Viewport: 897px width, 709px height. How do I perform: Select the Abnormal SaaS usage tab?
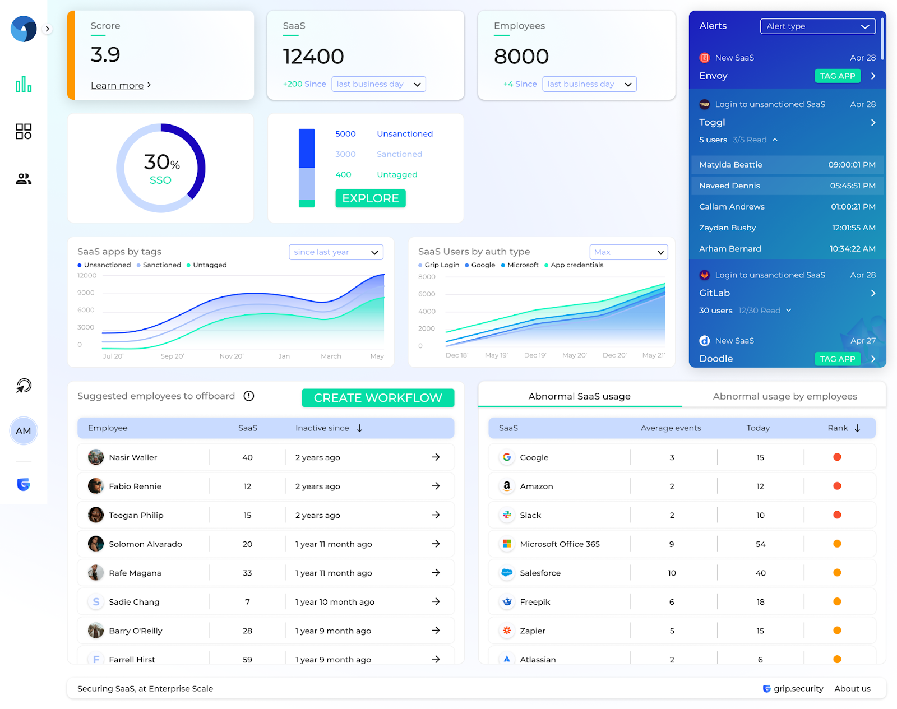pos(579,396)
